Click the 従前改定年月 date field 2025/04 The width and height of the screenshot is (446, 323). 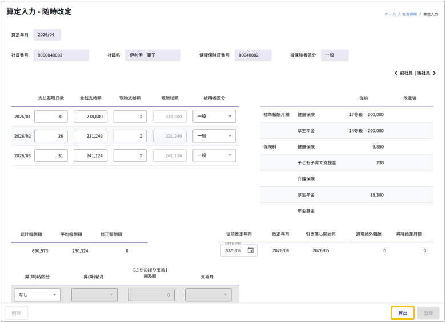(233, 250)
